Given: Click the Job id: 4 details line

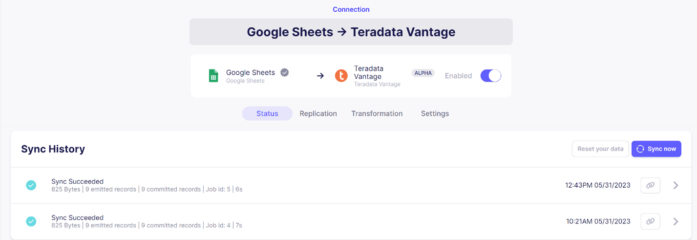Looking at the screenshot, I should click(x=147, y=225).
